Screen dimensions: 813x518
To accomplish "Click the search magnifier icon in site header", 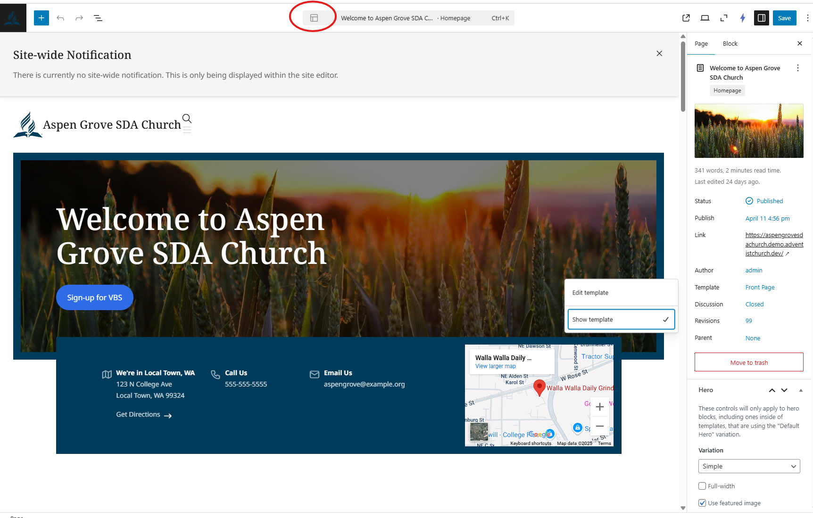I will (187, 118).
